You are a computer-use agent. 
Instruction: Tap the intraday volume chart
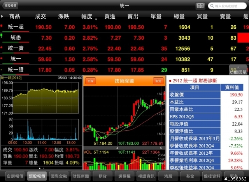click(46, 129)
